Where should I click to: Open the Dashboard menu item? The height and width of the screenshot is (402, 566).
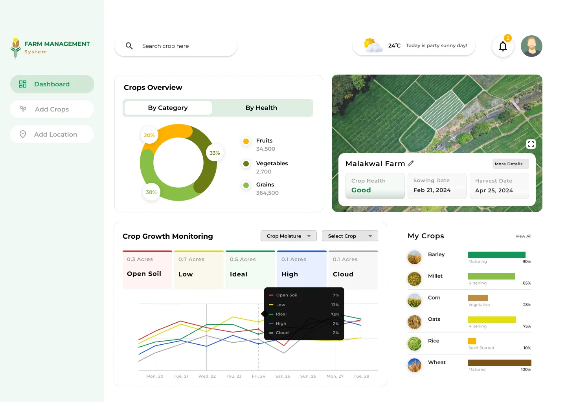click(x=52, y=84)
